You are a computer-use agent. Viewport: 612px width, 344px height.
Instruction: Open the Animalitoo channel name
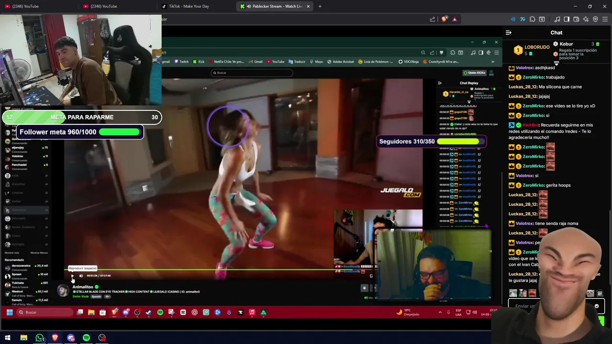click(x=83, y=287)
